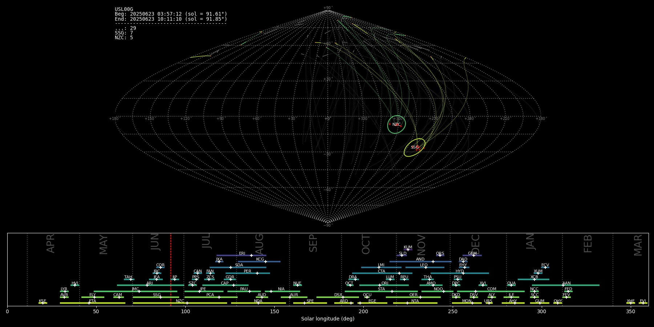Click the JMC shower bar label

click(x=135, y=289)
